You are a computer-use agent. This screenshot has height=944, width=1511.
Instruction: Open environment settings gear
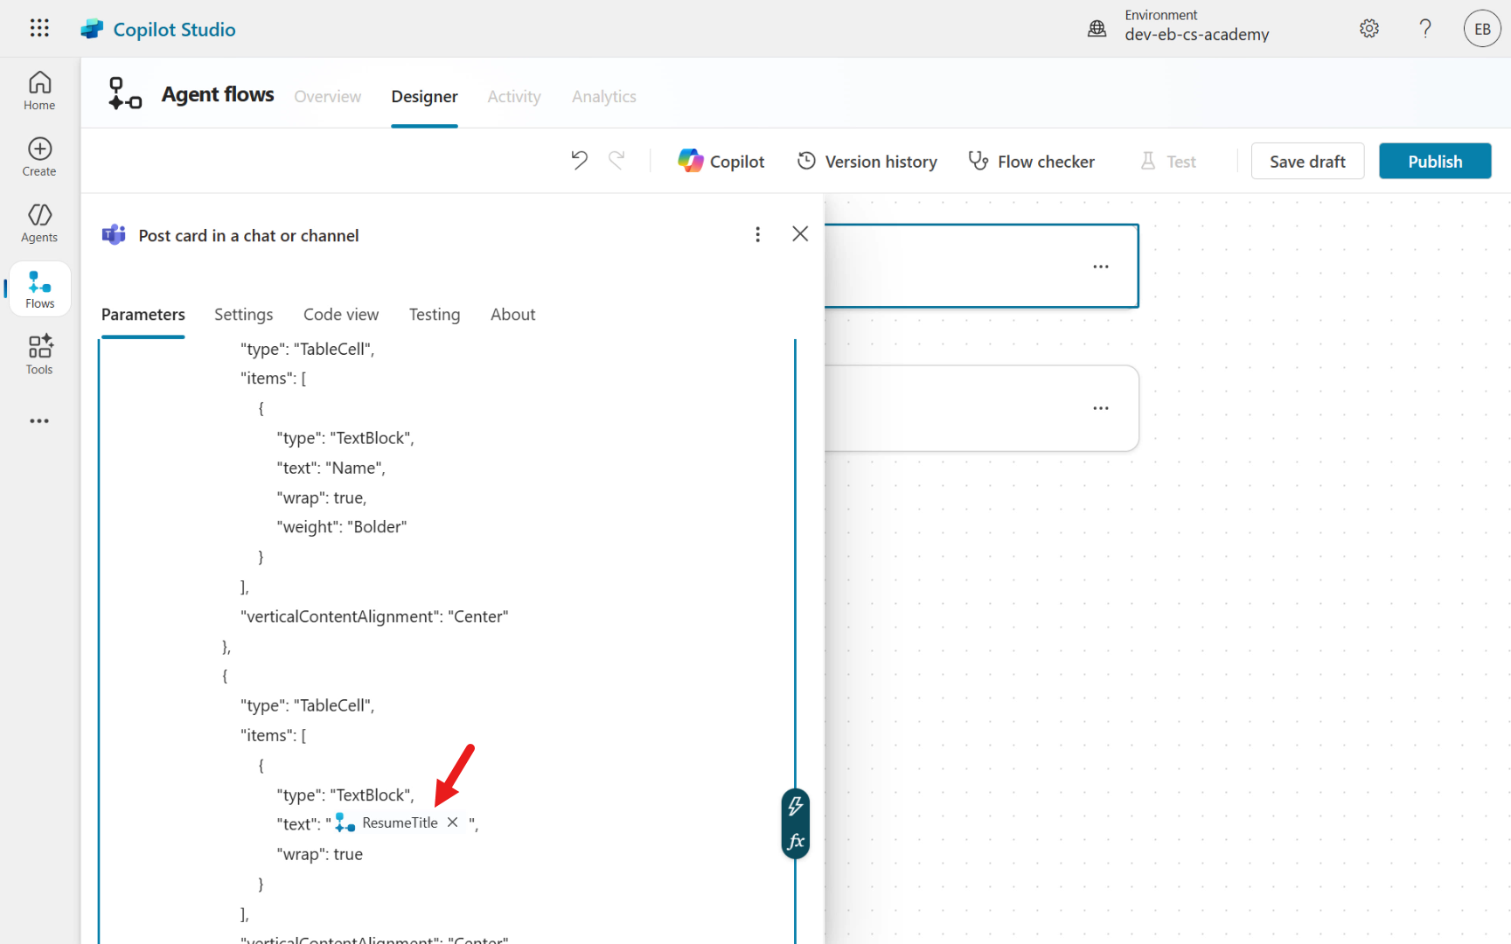click(1369, 29)
